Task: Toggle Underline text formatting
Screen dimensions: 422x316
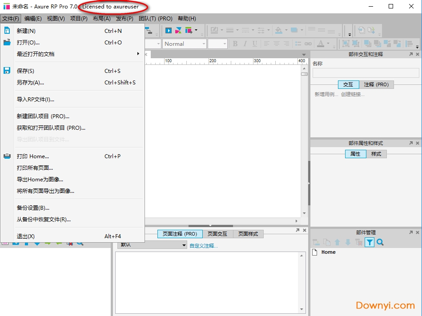Action: (255, 44)
